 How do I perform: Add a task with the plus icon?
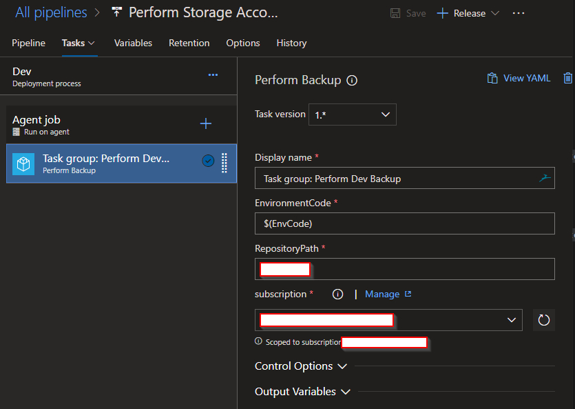coord(205,123)
